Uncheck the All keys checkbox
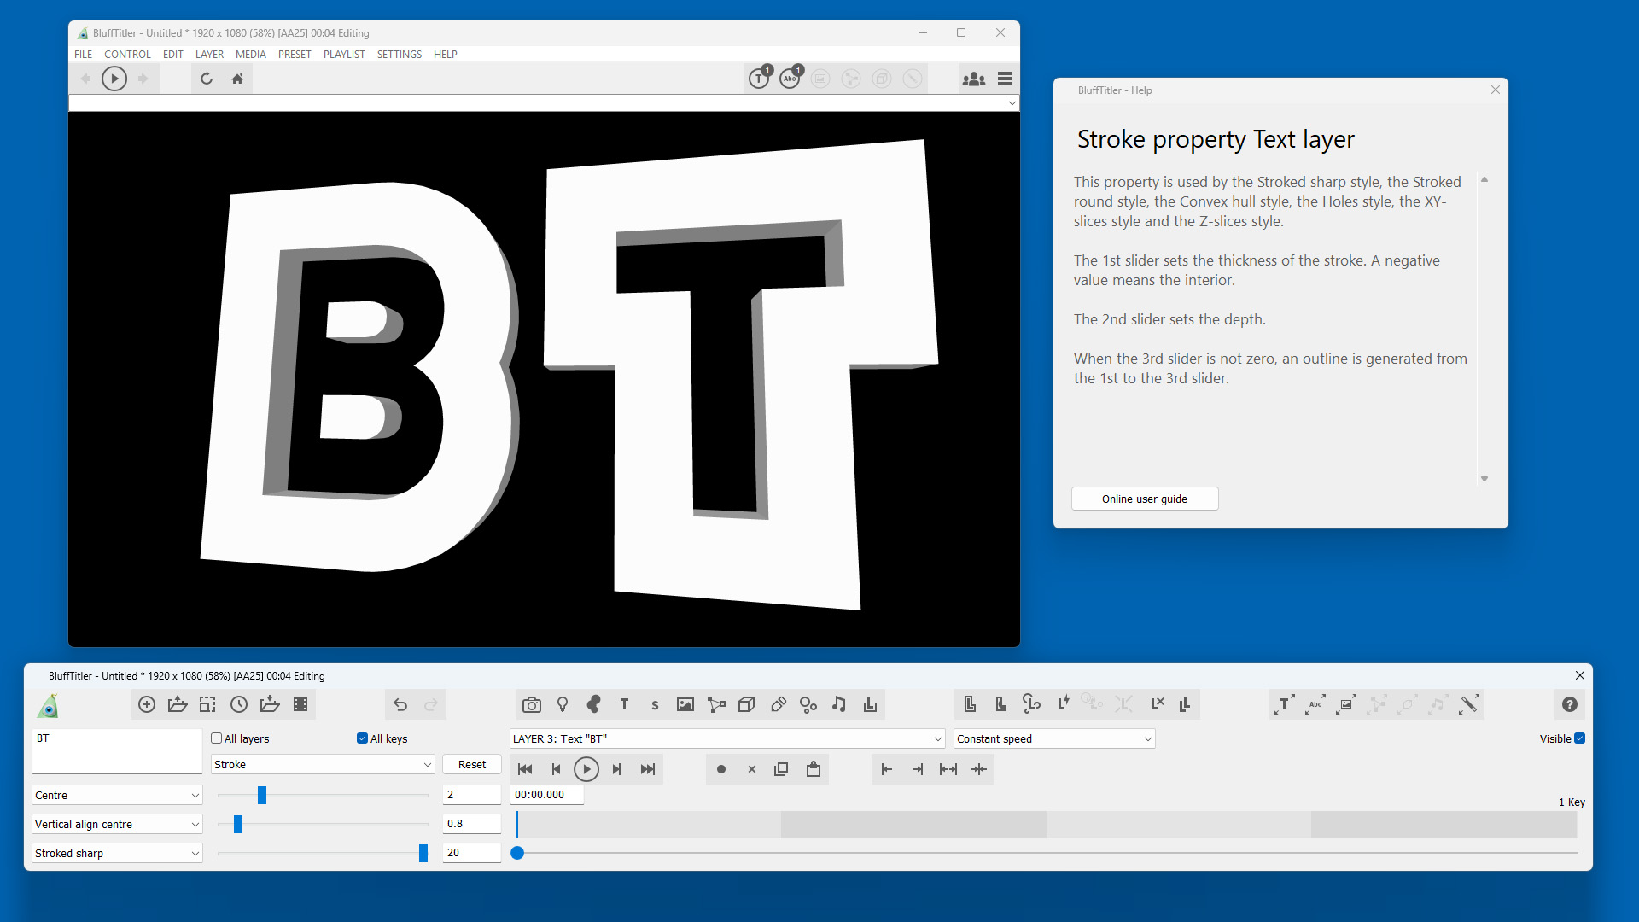The width and height of the screenshot is (1639, 922). coord(363,738)
